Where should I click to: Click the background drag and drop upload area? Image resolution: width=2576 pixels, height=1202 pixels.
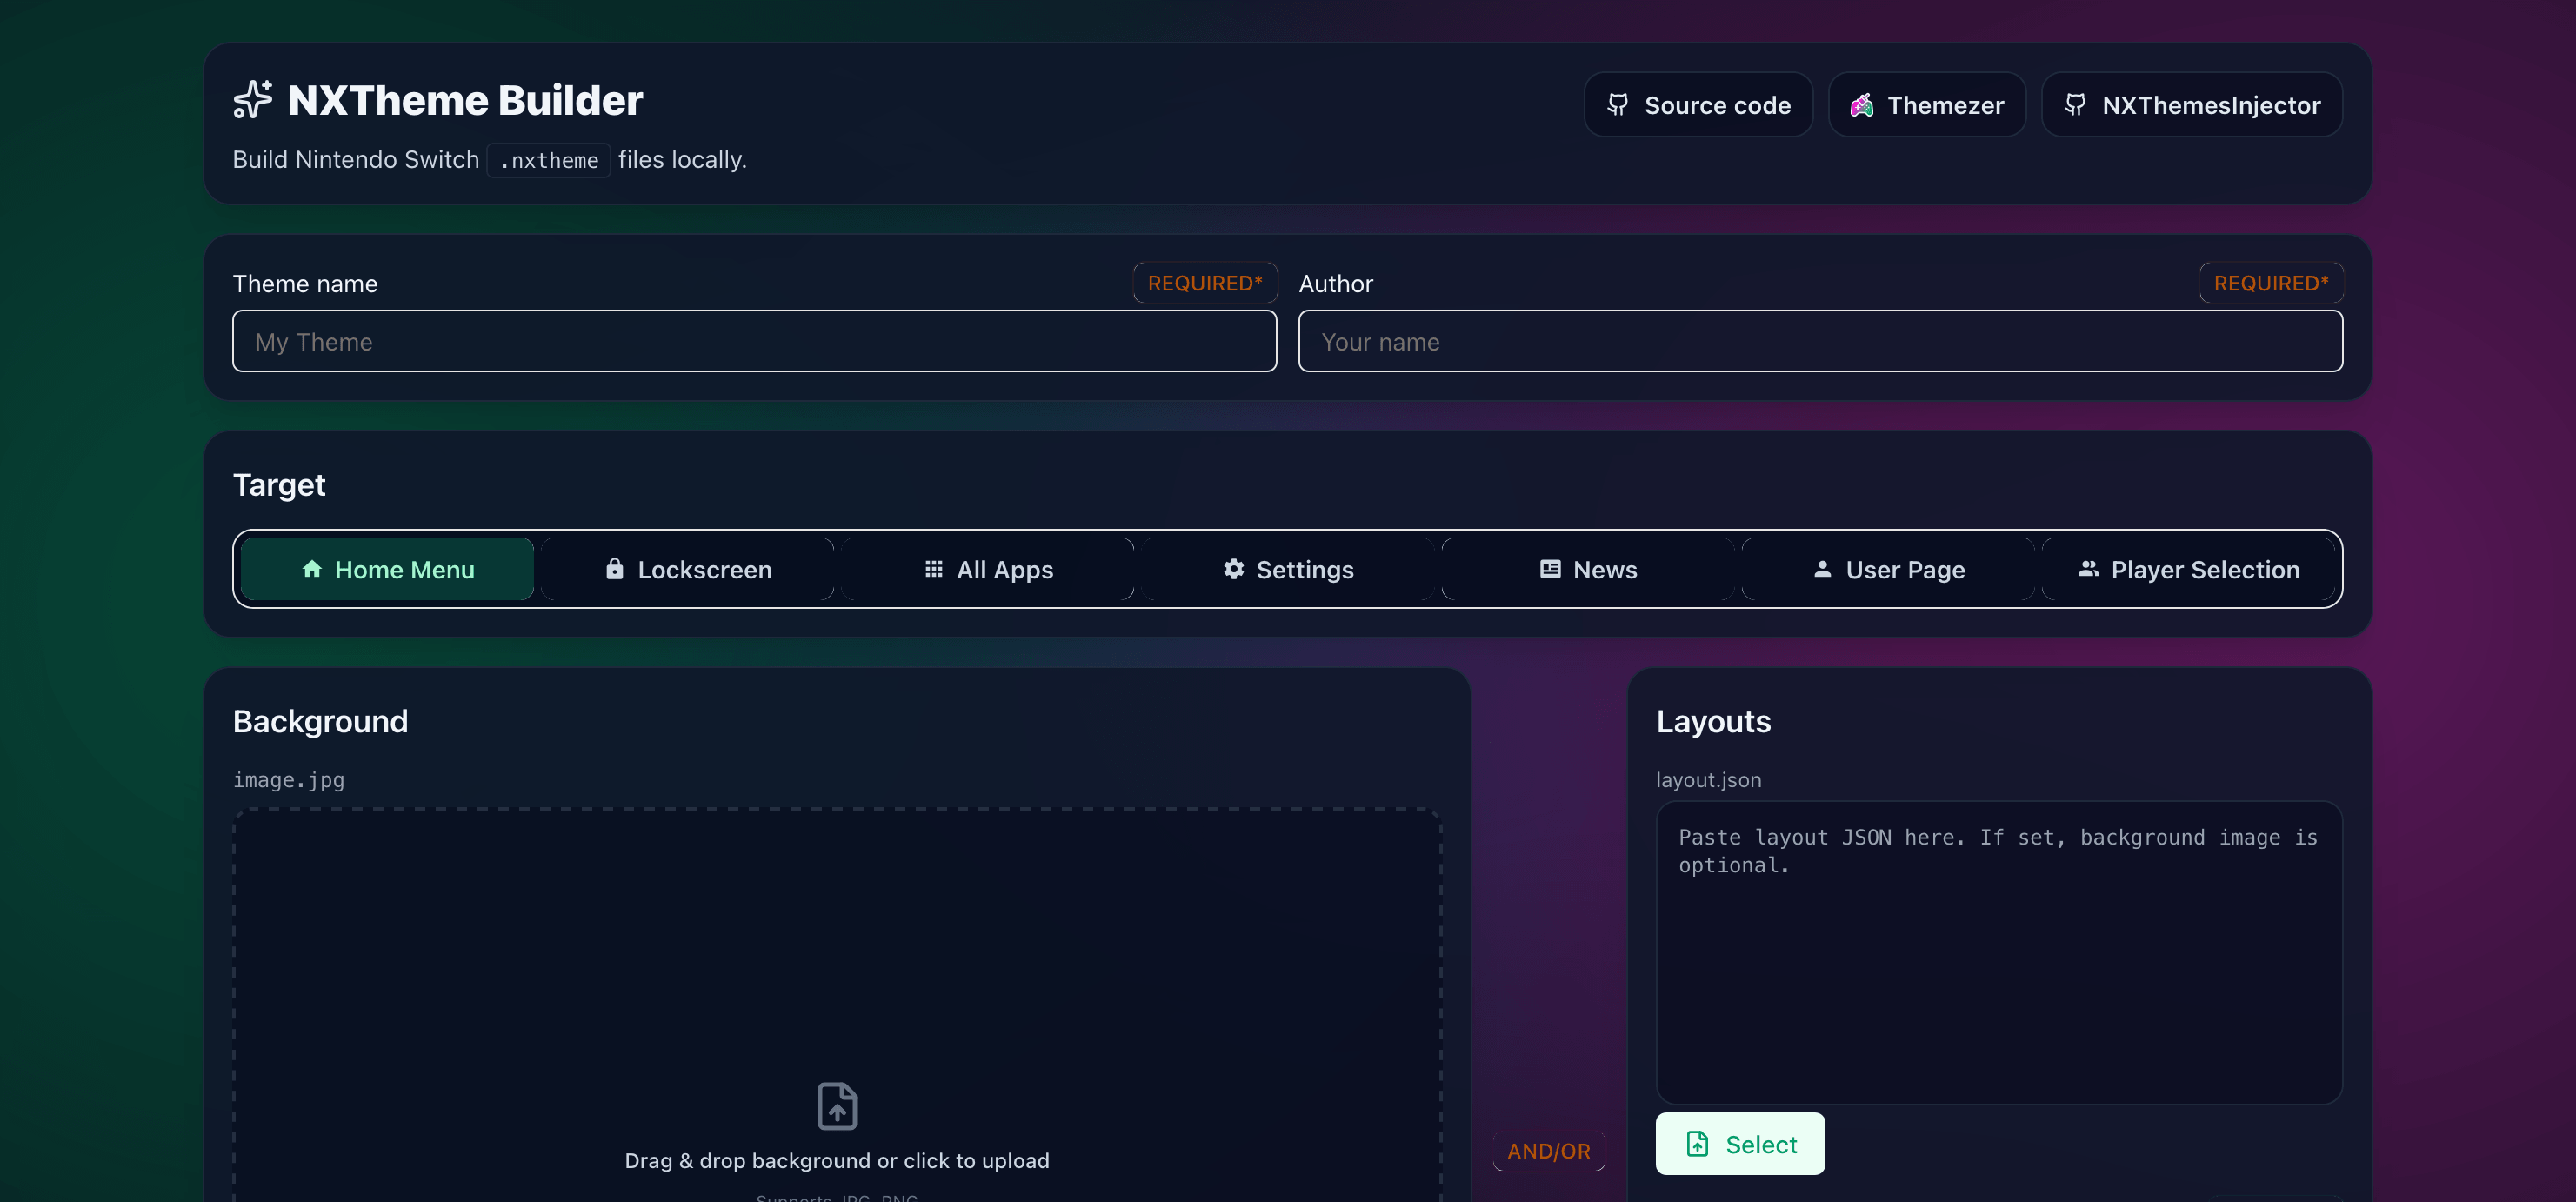(x=837, y=1005)
